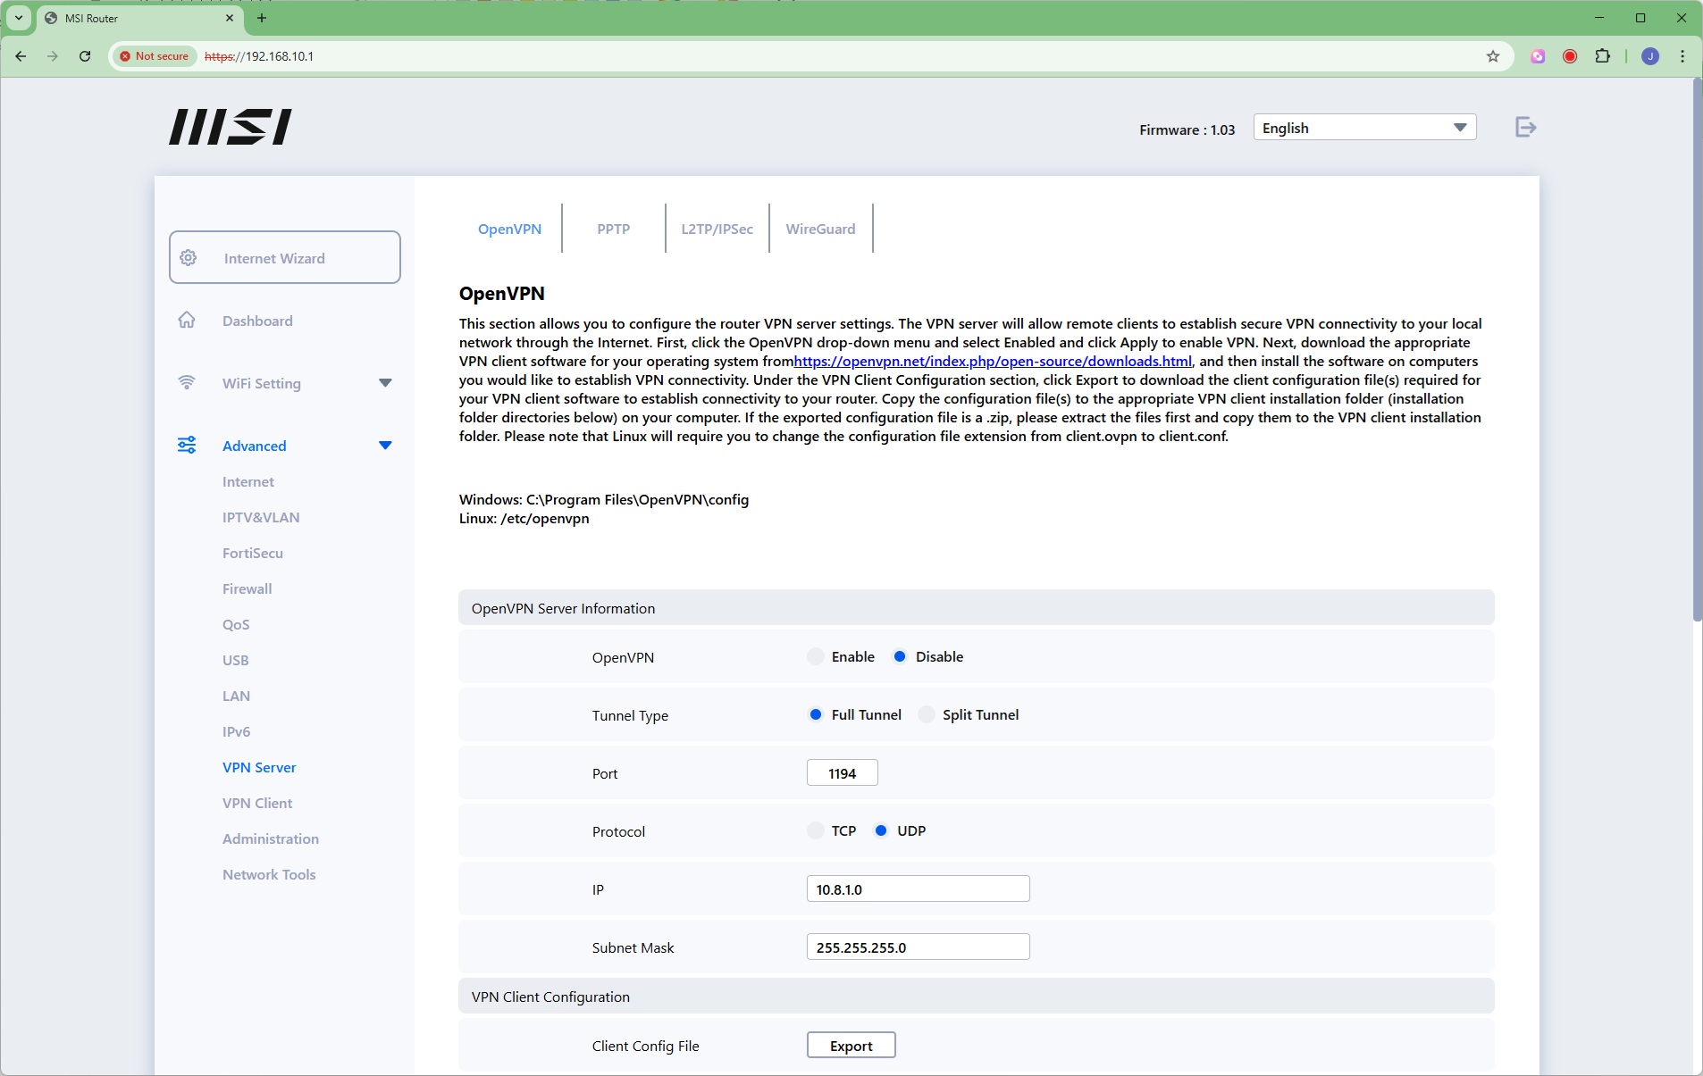Screen dimensions: 1703x1076
Task: Click the Port input field
Action: tap(842, 773)
